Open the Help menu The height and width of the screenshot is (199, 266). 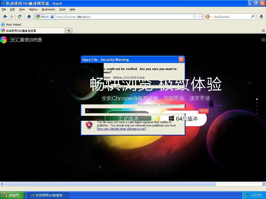(72, 9)
